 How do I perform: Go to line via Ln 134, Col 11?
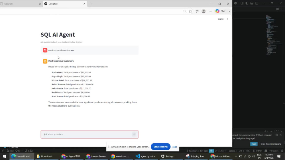coord(221,151)
